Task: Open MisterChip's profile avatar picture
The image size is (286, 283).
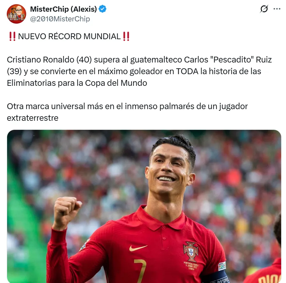Action: [x=16, y=14]
